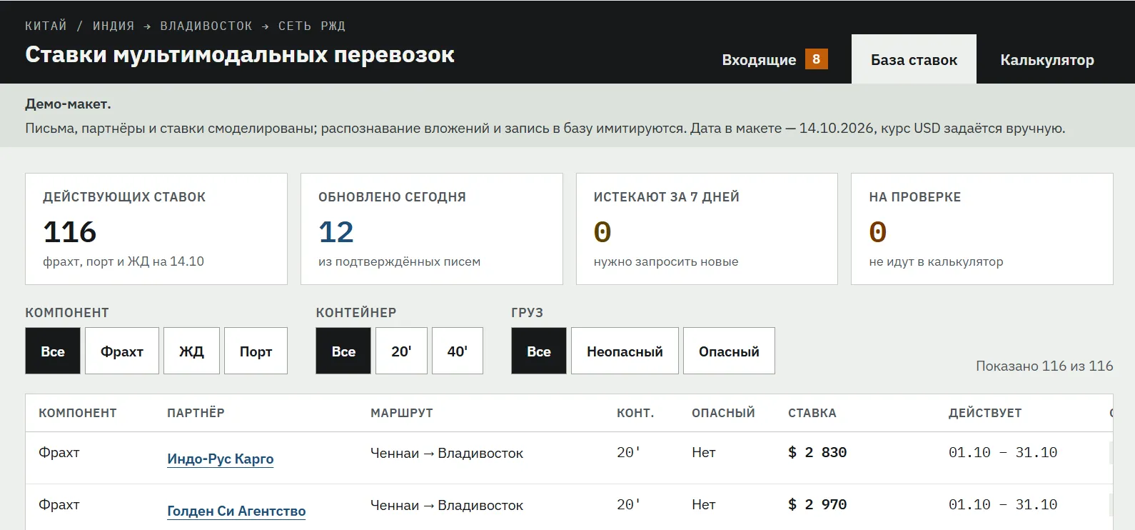1135x530 pixels.
Task: Filter components by Порт
Action: (256, 351)
